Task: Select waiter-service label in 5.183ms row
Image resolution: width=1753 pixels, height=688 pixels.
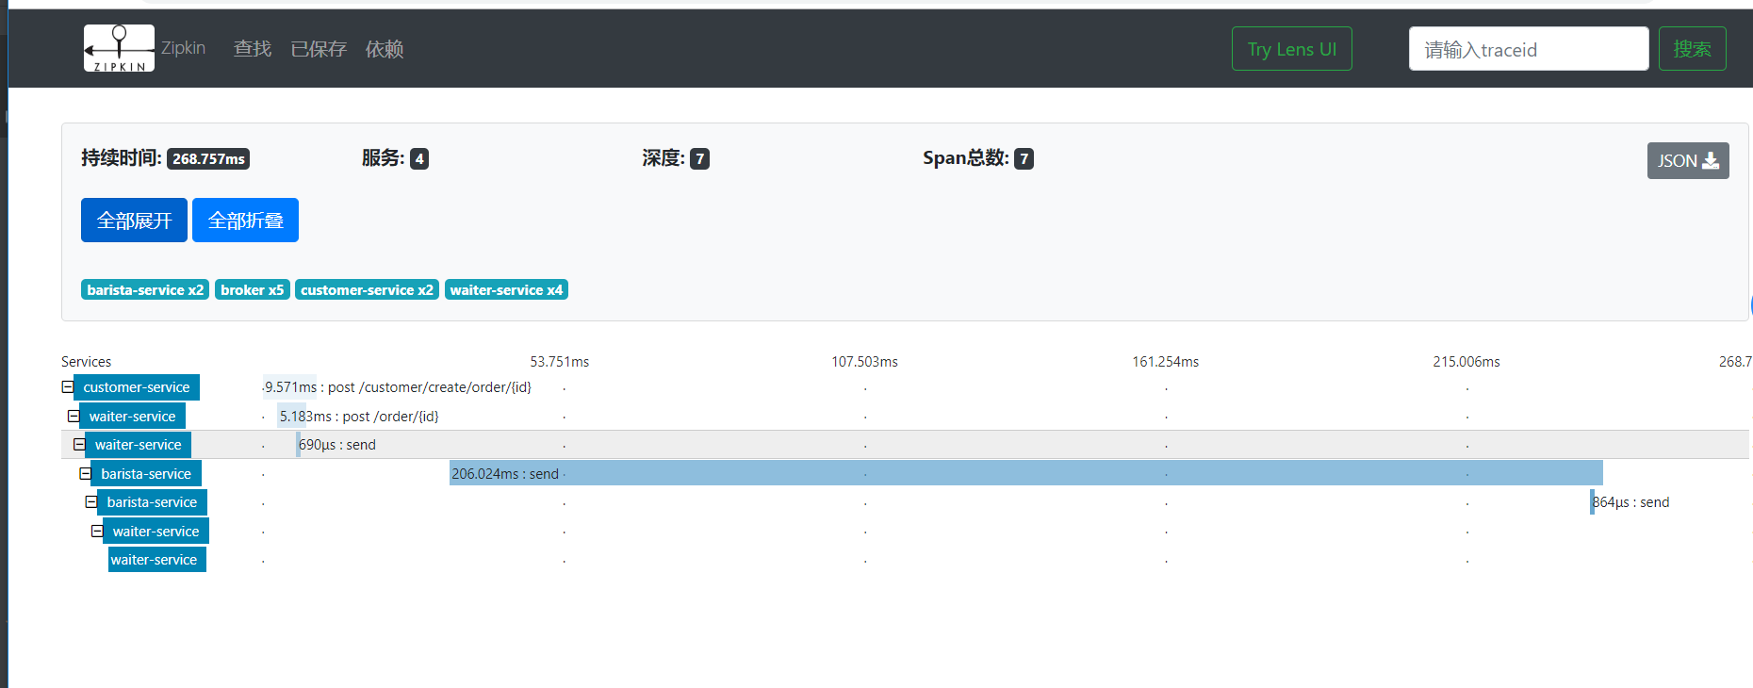Action: tap(132, 417)
